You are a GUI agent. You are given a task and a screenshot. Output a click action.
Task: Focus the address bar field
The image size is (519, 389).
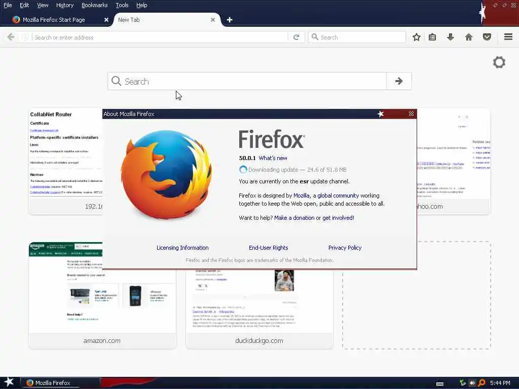coord(161,37)
